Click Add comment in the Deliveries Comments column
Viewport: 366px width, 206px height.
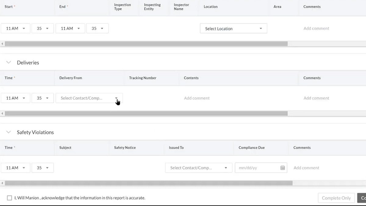tap(316, 98)
